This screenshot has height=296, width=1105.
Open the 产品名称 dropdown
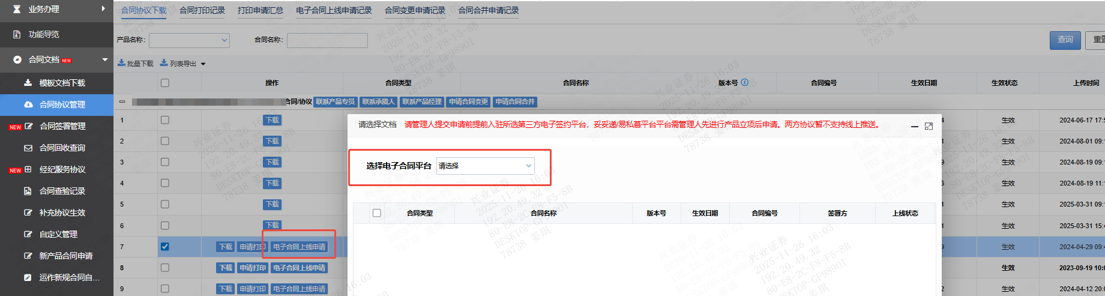tap(189, 40)
